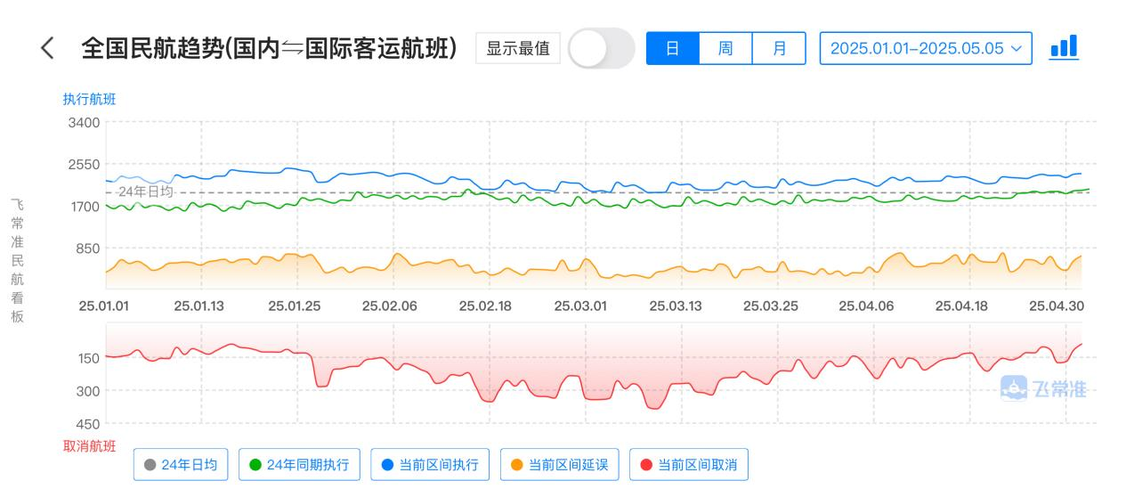This screenshot has height=497, width=1126.
Task: Switch to the 周 (weekly) tab
Action: pyautogui.click(x=725, y=48)
